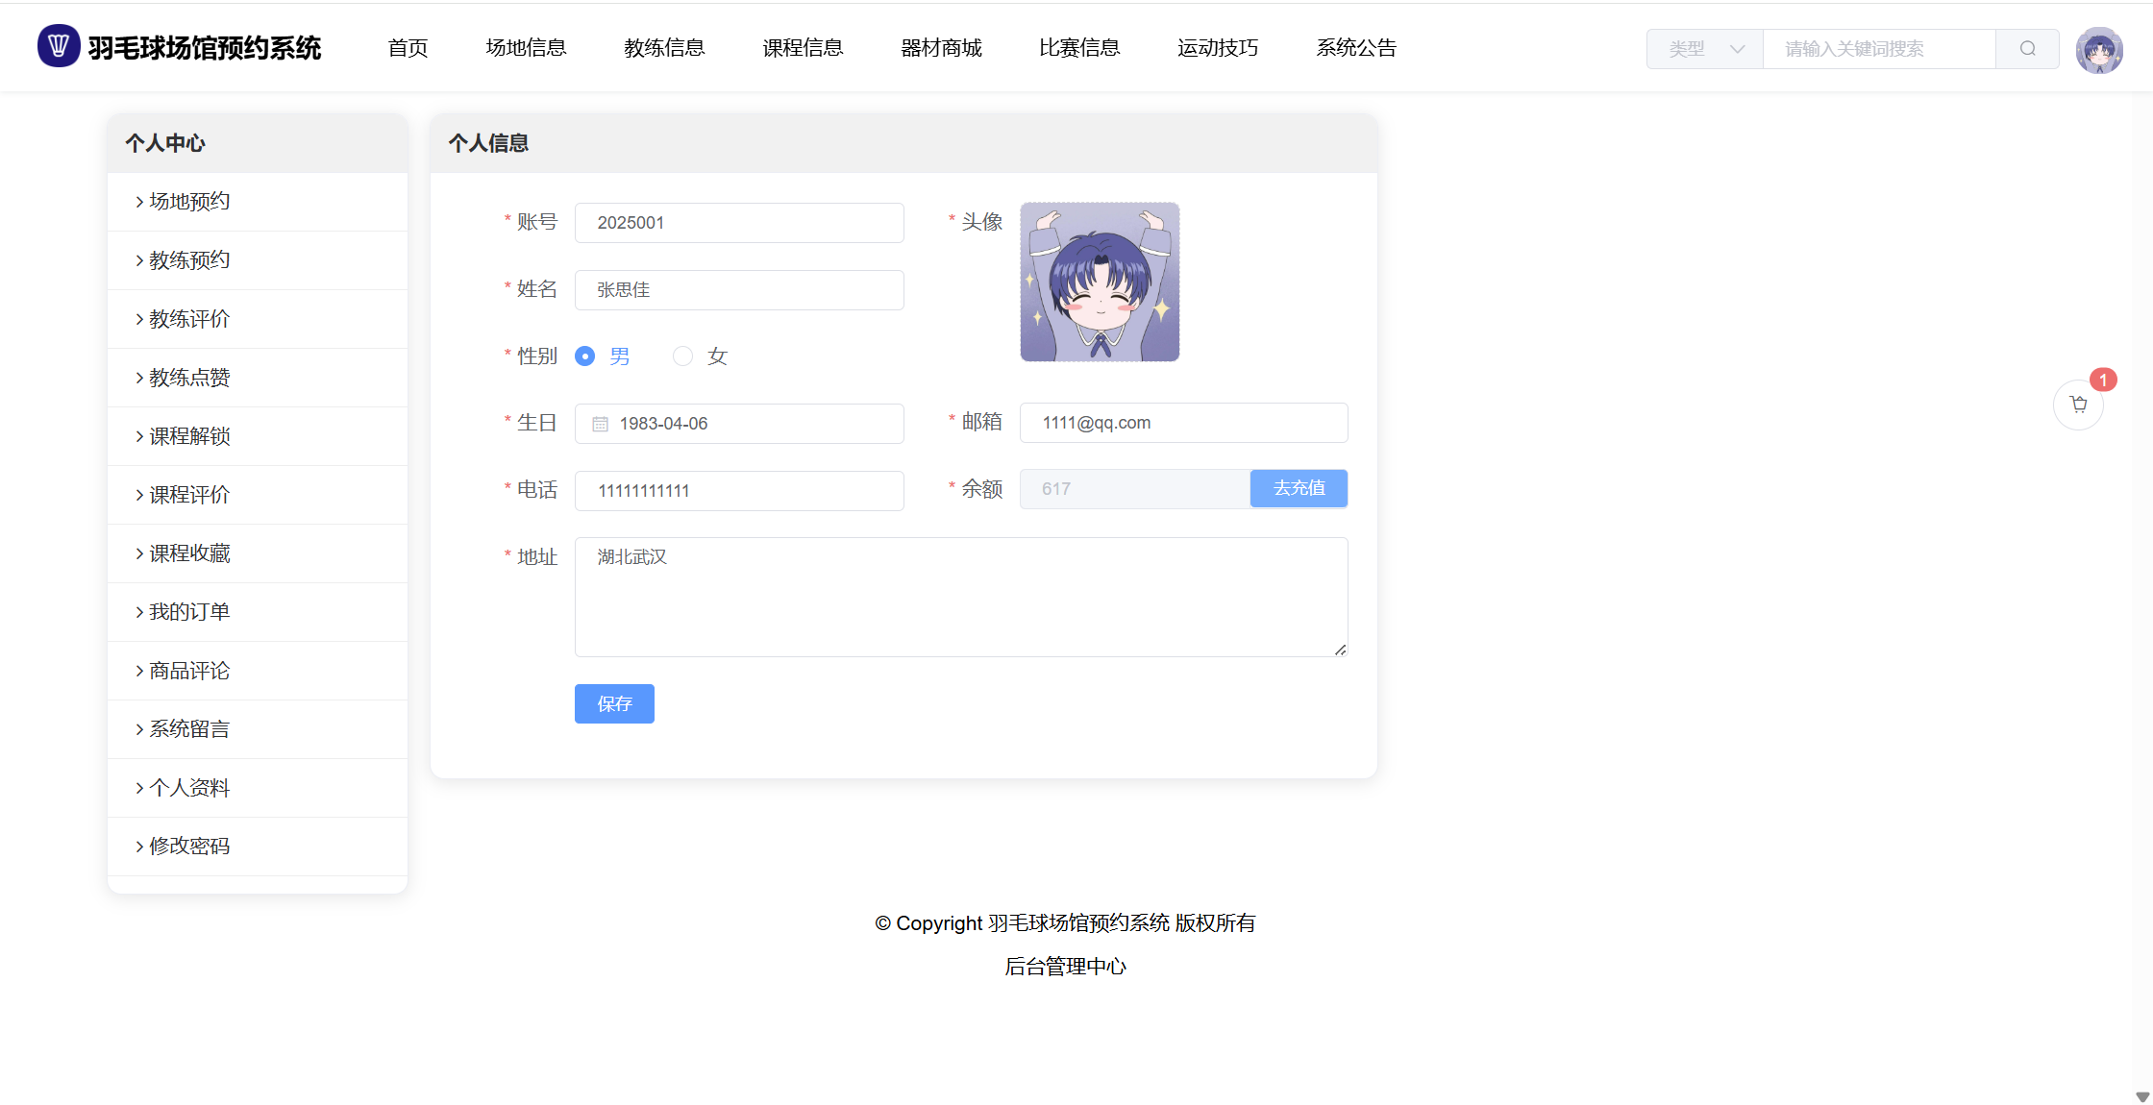Select the 男 gender radio button
Image resolution: width=2153 pixels, height=1105 pixels.
pos(585,356)
